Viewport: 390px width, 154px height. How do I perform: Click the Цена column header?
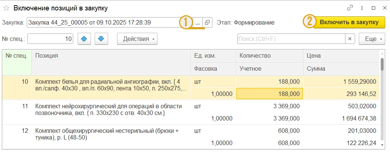coord(342,56)
